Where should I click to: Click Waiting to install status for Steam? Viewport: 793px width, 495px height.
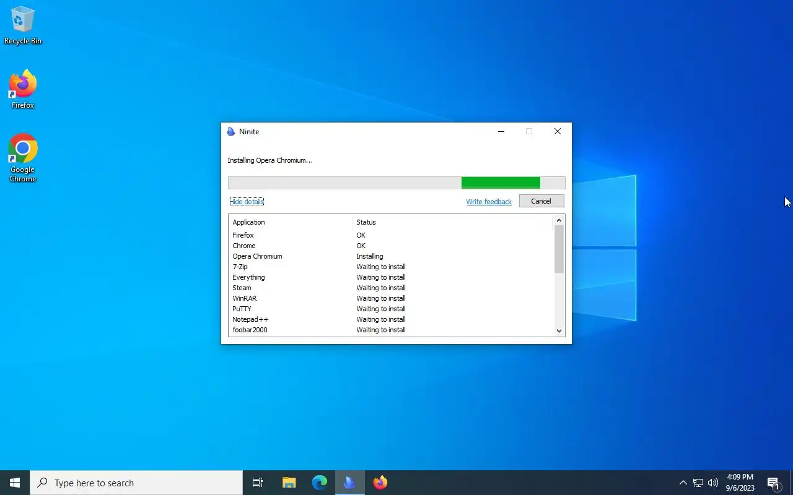coord(381,288)
